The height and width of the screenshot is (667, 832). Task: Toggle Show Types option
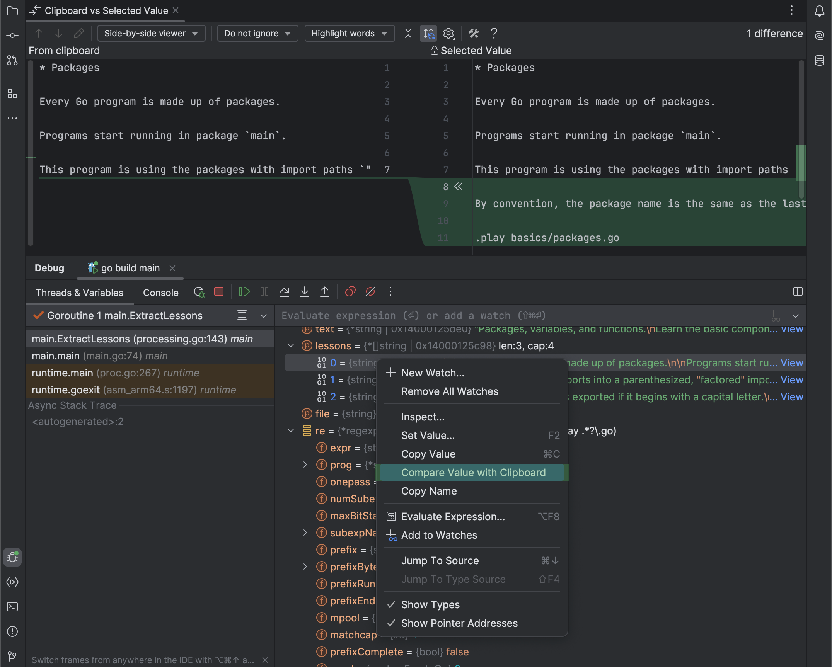pos(472,604)
